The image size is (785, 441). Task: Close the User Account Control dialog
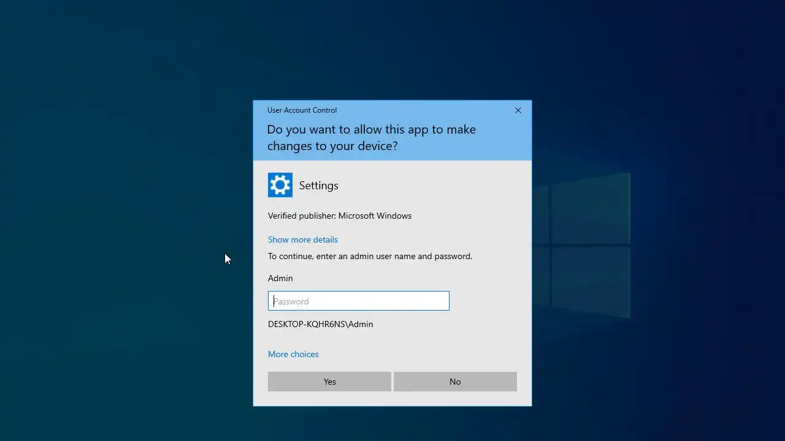[x=518, y=110]
